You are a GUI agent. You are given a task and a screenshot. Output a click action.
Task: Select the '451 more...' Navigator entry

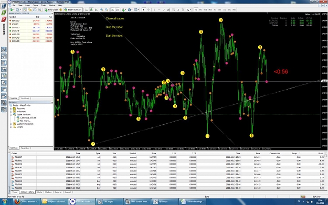point(25,121)
